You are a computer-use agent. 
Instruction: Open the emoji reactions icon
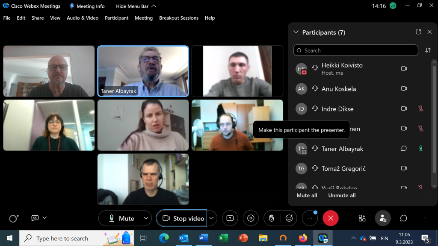coord(289,218)
